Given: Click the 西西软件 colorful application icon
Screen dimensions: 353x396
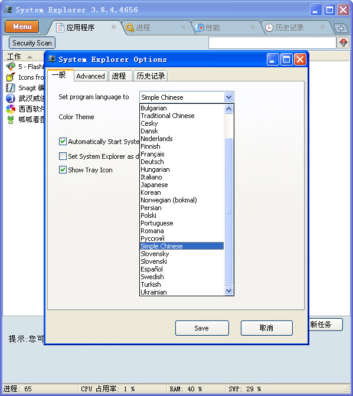Looking at the screenshot, I should pyautogui.click(x=11, y=109).
